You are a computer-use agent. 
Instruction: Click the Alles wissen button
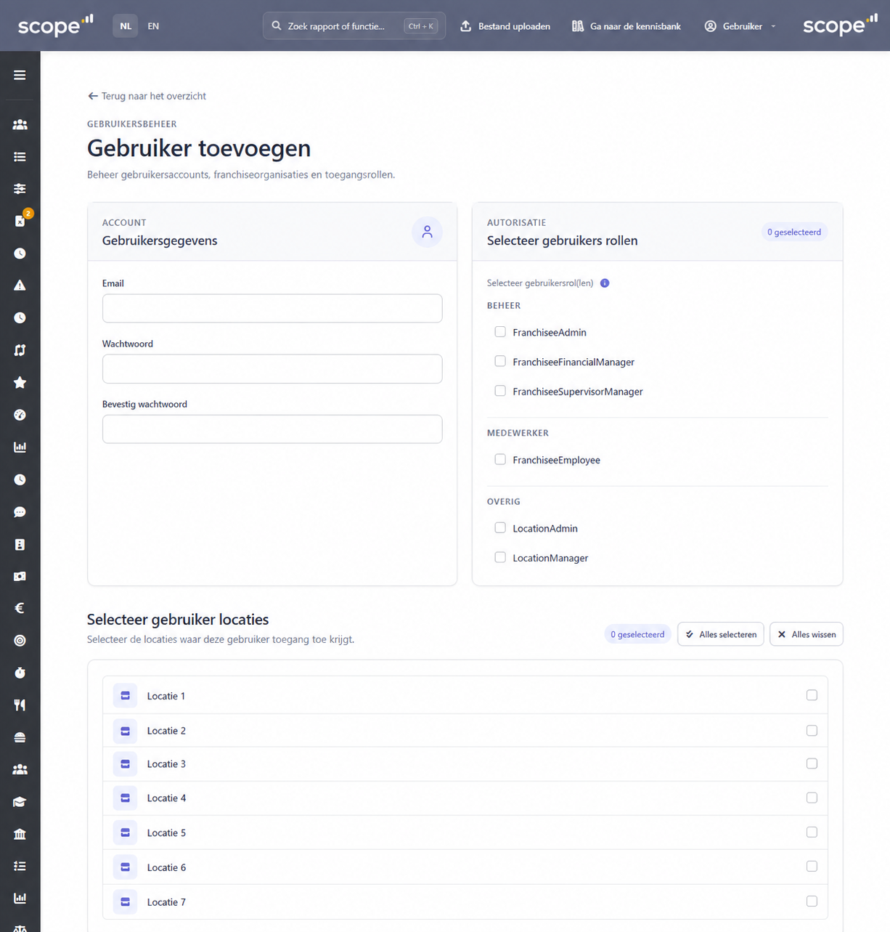(x=807, y=634)
